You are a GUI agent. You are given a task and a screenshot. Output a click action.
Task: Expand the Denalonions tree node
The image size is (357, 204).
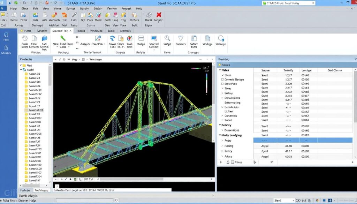[x=222, y=98]
